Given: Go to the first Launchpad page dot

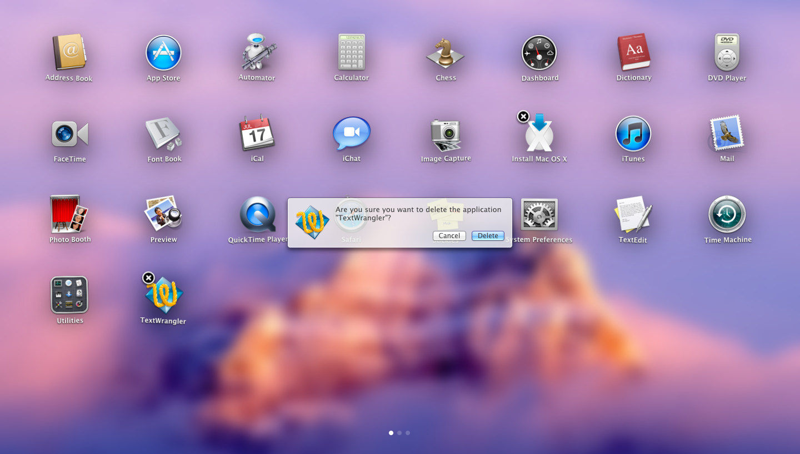Looking at the screenshot, I should click(x=391, y=433).
